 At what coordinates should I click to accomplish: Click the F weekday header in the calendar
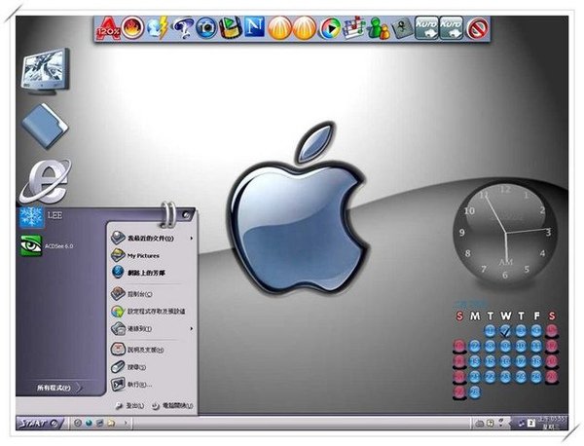[536, 316]
